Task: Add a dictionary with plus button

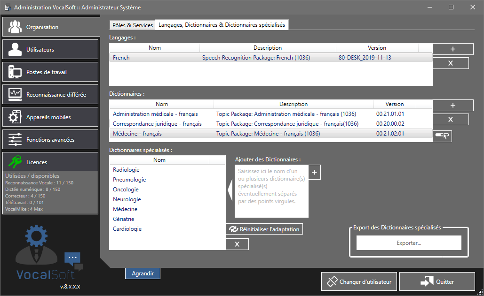Action: [453, 105]
